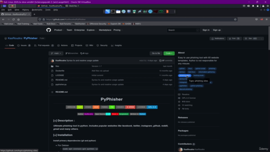Switch to the Pull requests tab
Image resolution: width=270 pixels, height=152 pixels.
pyautogui.click(x=44, y=46)
